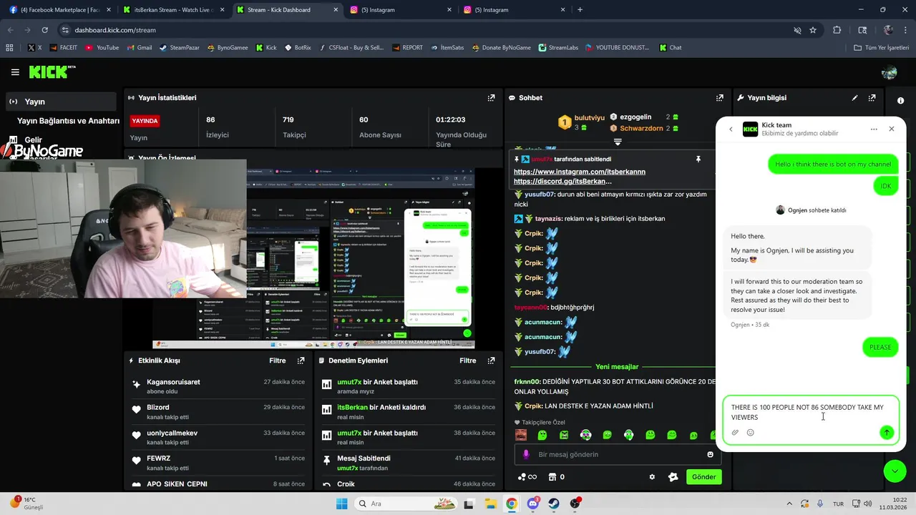Open the Kick team chat options menu
The height and width of the screenshot is (515, 916).
click(874, 129)
